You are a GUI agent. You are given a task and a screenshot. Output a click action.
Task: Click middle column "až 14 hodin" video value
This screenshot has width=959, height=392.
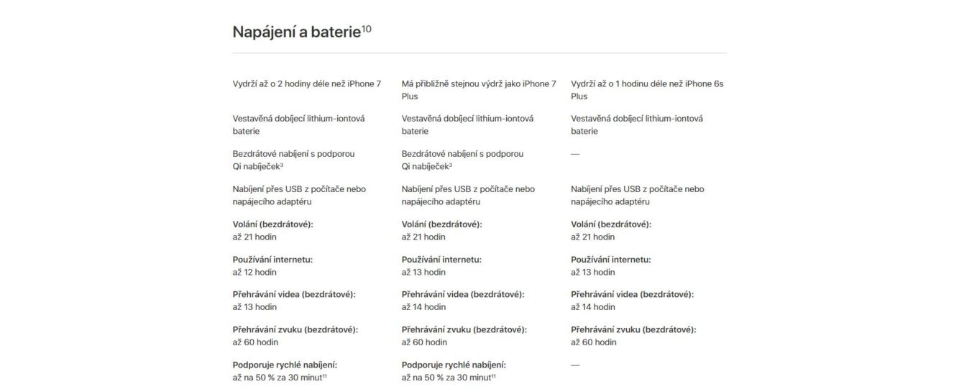coord(423,307)
